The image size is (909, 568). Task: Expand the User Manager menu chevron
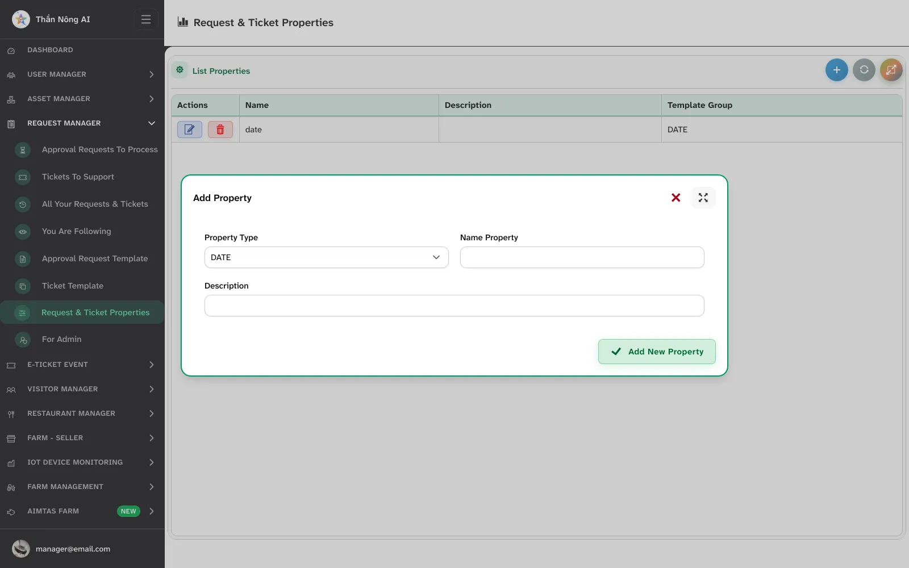152,74
